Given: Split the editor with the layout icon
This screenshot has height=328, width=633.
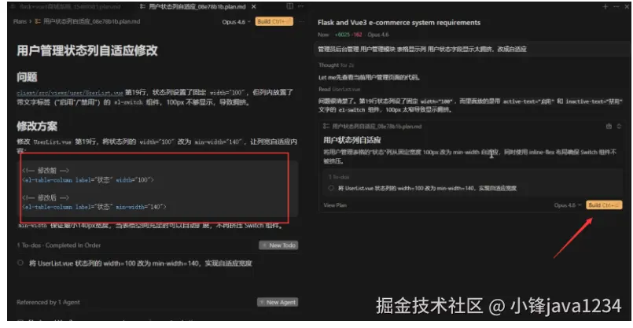Looking at the screenshot, I should pyautogui.click(x=289, y=6).
